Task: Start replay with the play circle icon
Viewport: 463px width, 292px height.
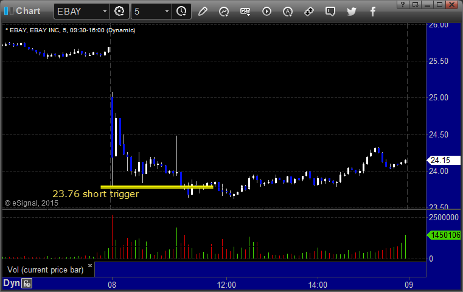Action: [266, 12]
